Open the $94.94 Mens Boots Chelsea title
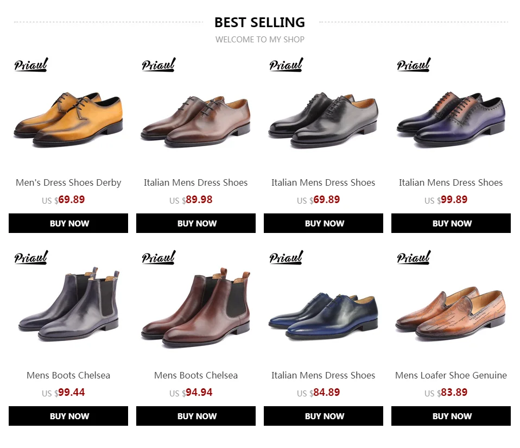Viewport: 520px width, 448px height. (x=195, y=375)
